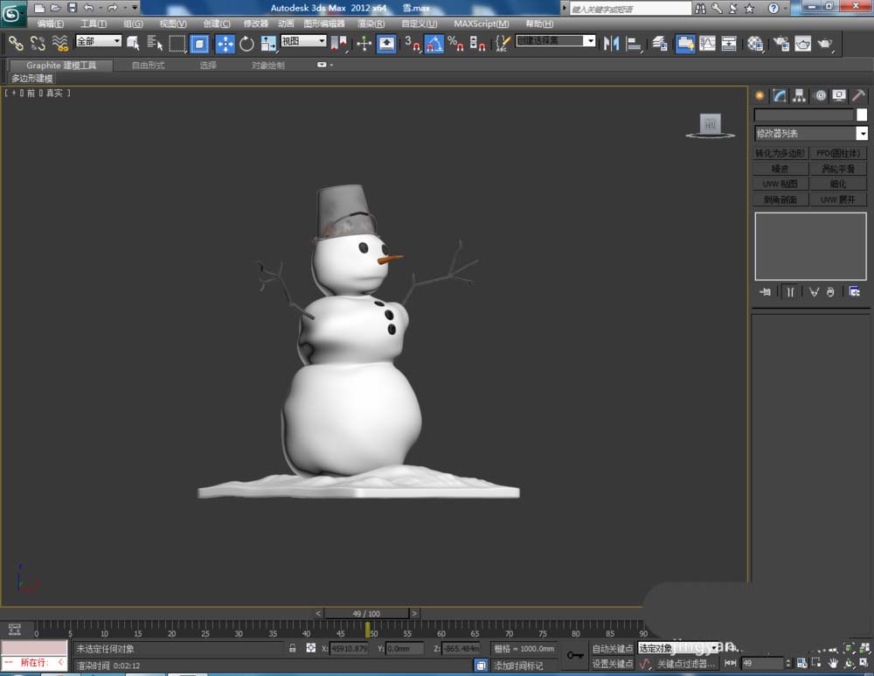Toggle the Window/Crossing selection button
This screenshot has width=874, height=676.
pos(199,44)
